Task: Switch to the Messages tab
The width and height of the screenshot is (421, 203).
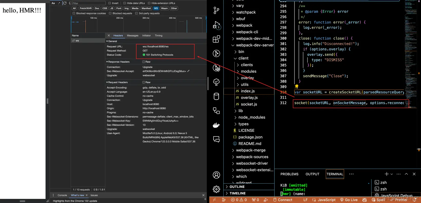Action: (132, 36)
